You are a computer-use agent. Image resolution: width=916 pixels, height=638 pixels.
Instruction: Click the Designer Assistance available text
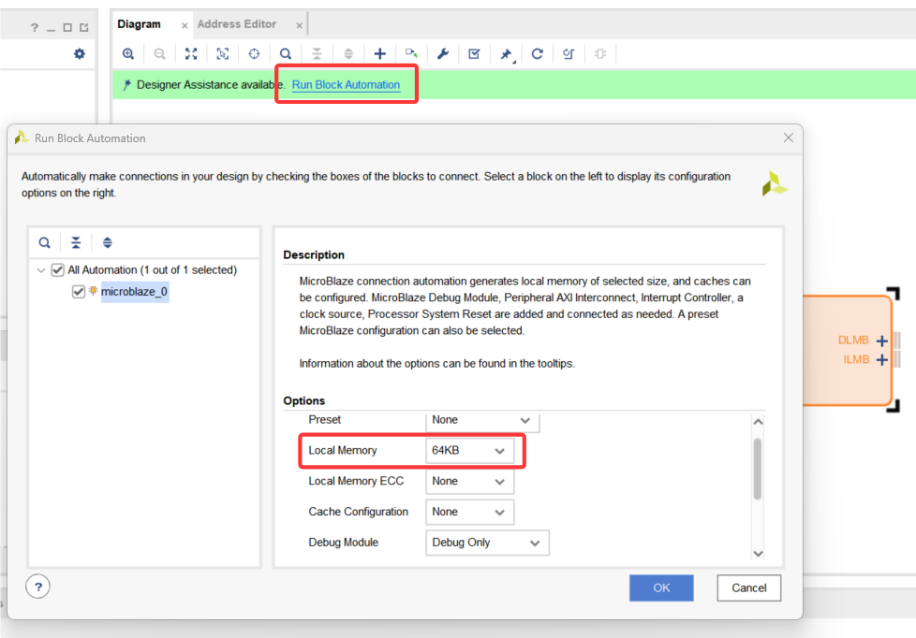coord(211,84)
